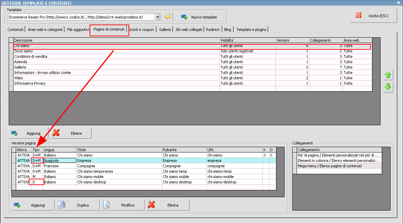The width and height of the screenshot is (403, 223).
Task: Click the yellow folder icon beside template dropdown
Action: [168, 16]
